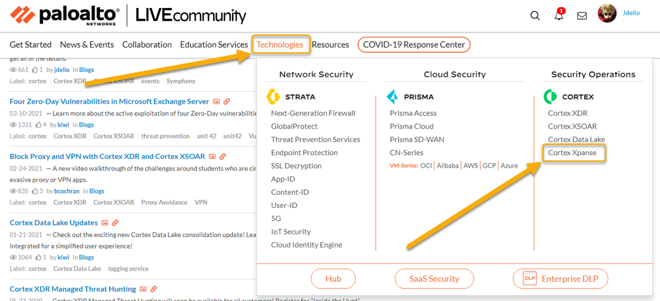Open the Resources menu
Screen dimensions: 660x301
(330, 45)
